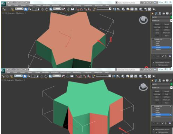Screen dimensions: 173x134
Task: Click Mirror tool icon in upper window toolbar
Action: (x=114, y=9)
